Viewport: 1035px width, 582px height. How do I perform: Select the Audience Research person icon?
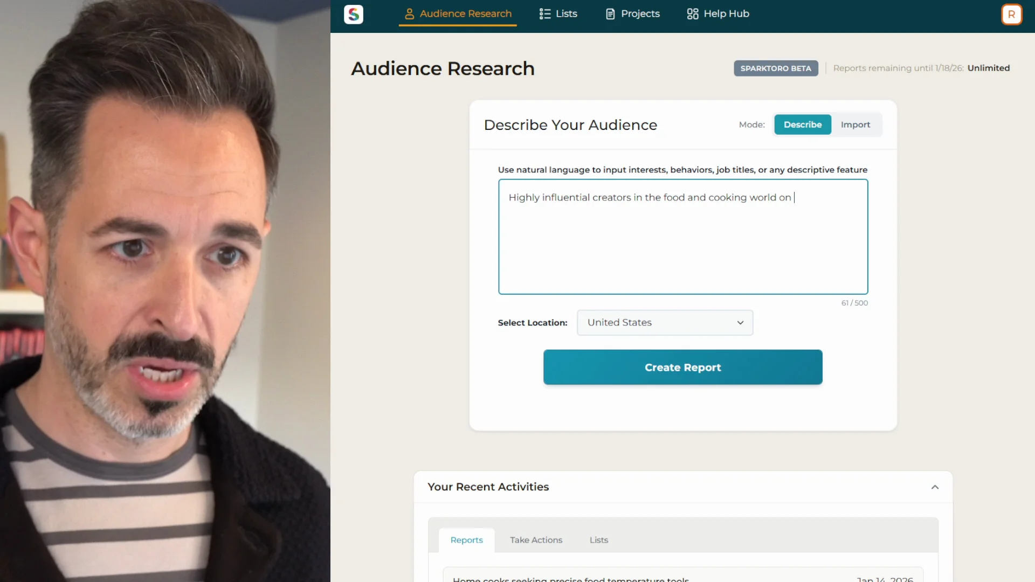(x=409, y=13)
